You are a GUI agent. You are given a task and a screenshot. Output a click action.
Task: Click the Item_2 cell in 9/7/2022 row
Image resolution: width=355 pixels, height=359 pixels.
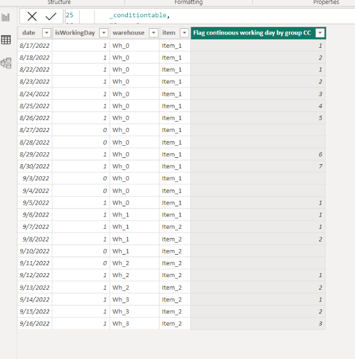[175, 226]
